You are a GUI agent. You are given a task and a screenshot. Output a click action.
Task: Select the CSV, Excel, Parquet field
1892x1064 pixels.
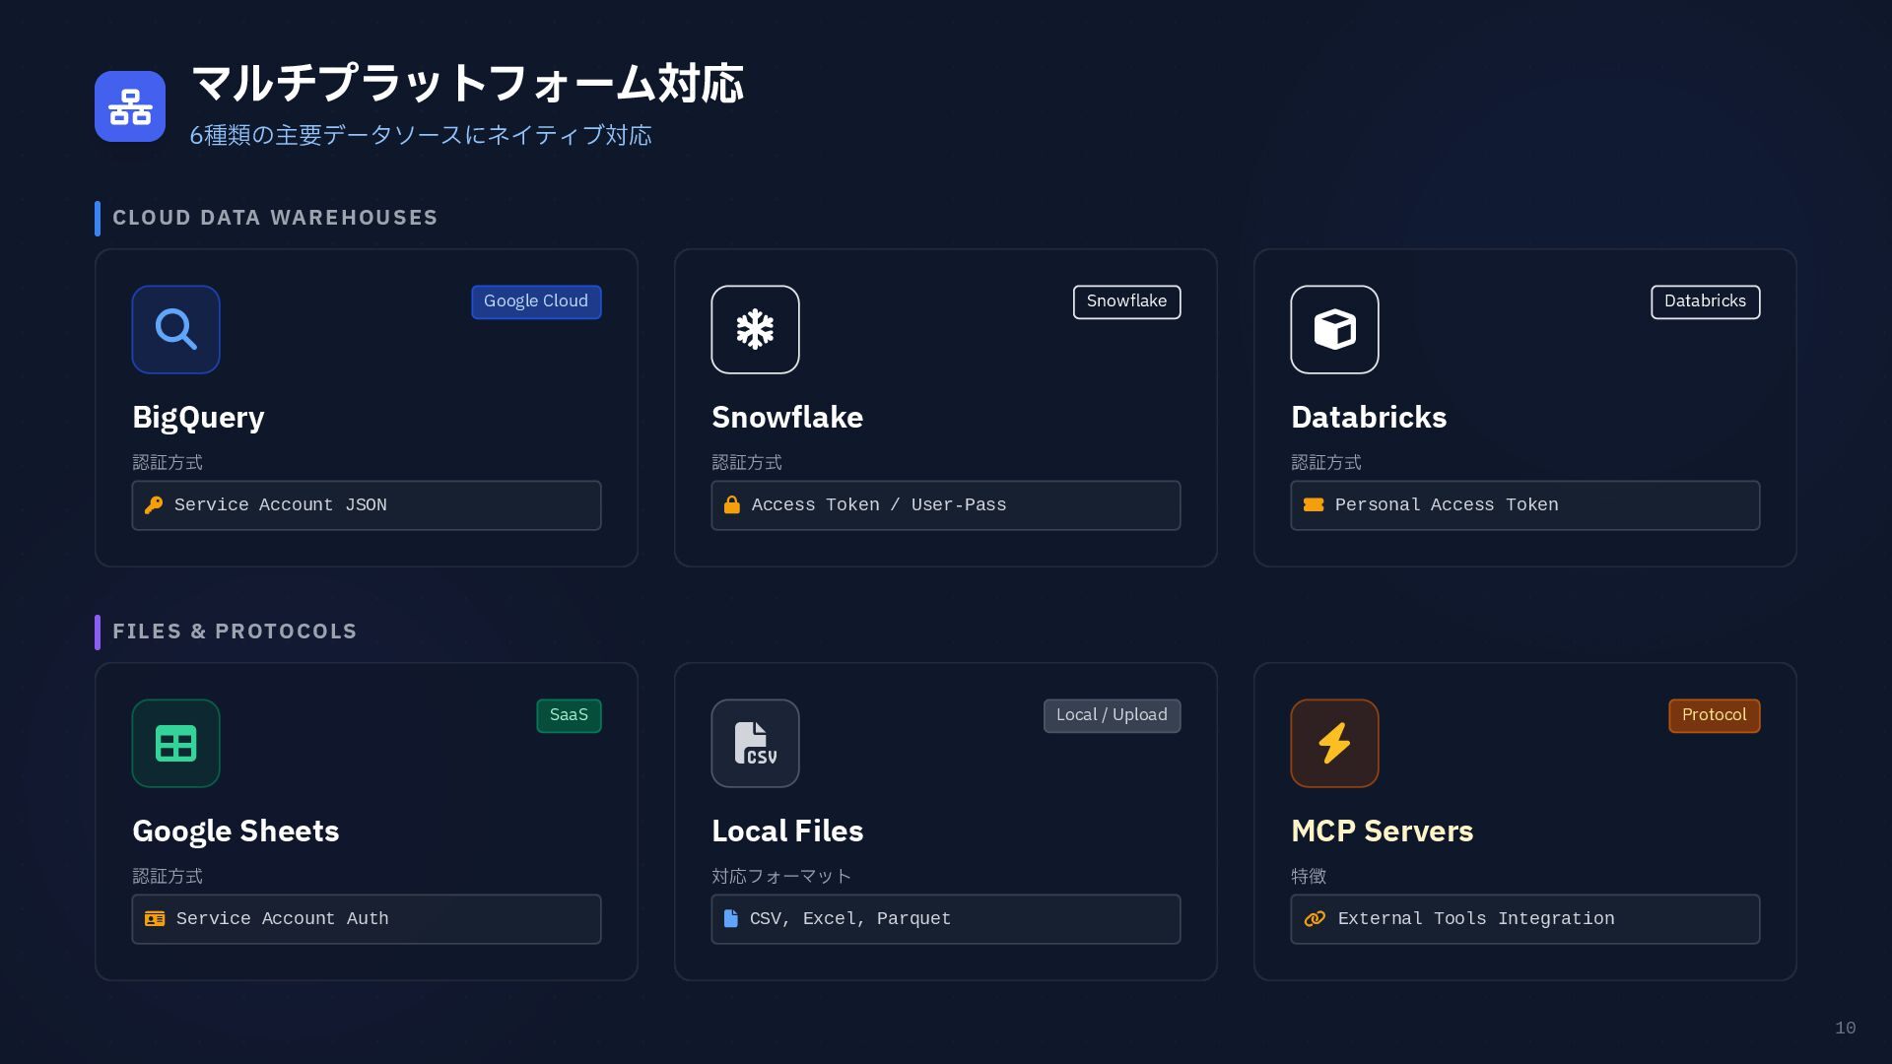945,919
